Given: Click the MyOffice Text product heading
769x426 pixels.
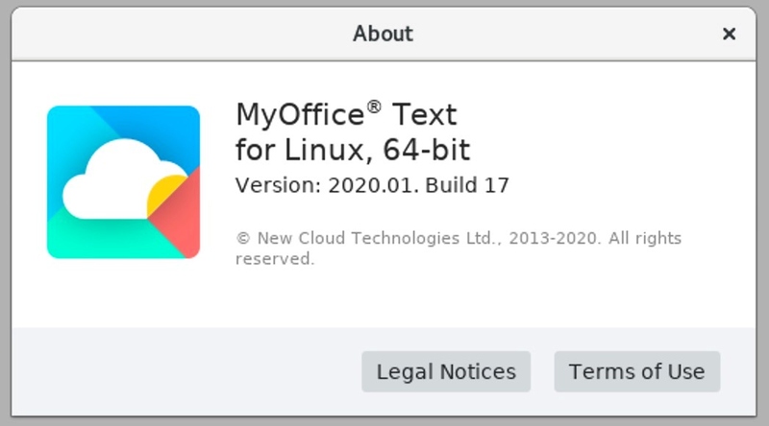Looking at the screenshot, I should (x=346, y=115).
